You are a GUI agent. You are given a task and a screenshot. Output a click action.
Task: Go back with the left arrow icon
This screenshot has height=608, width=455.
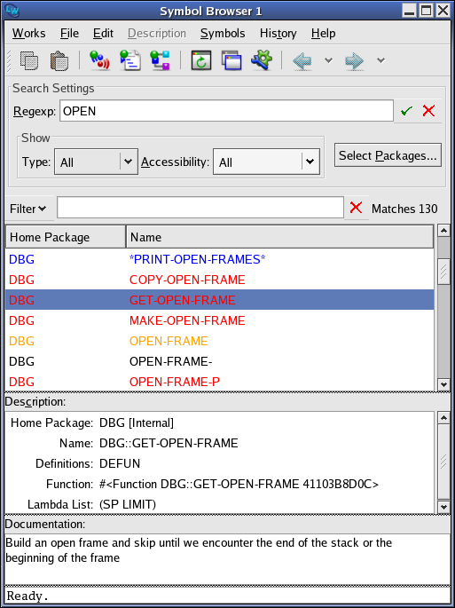302,60
